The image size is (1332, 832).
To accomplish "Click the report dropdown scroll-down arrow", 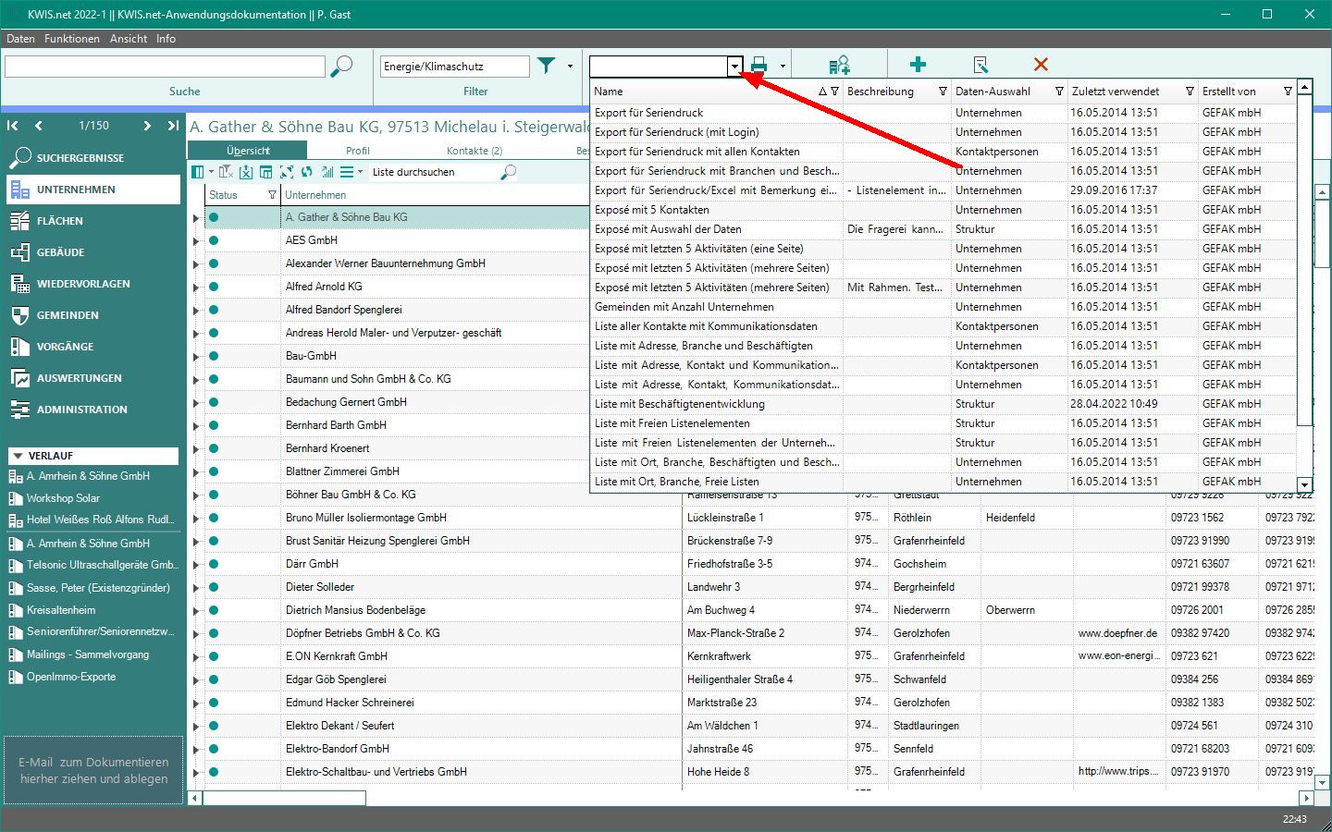I will [1304, 484].
